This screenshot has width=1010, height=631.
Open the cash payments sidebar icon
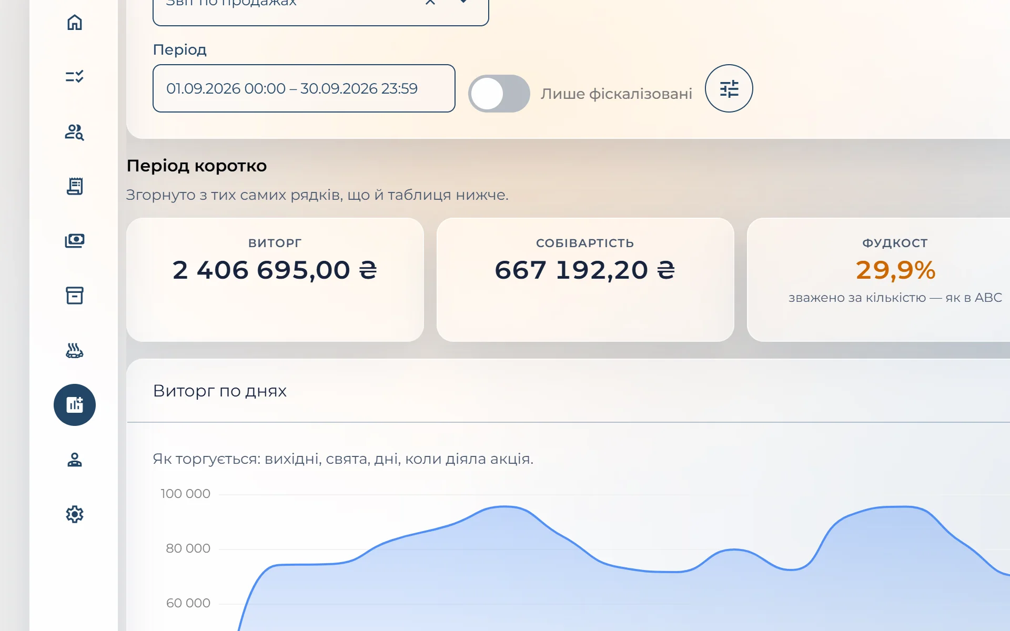pos(75,241)
